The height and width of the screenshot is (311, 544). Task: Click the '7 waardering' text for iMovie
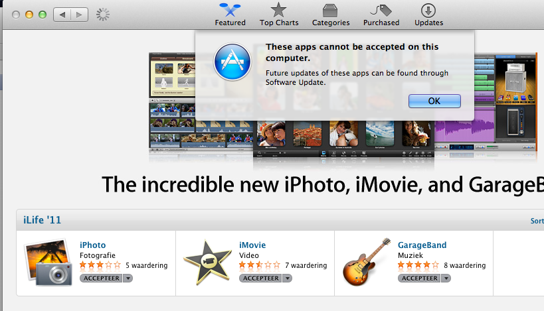coord(306,265)
